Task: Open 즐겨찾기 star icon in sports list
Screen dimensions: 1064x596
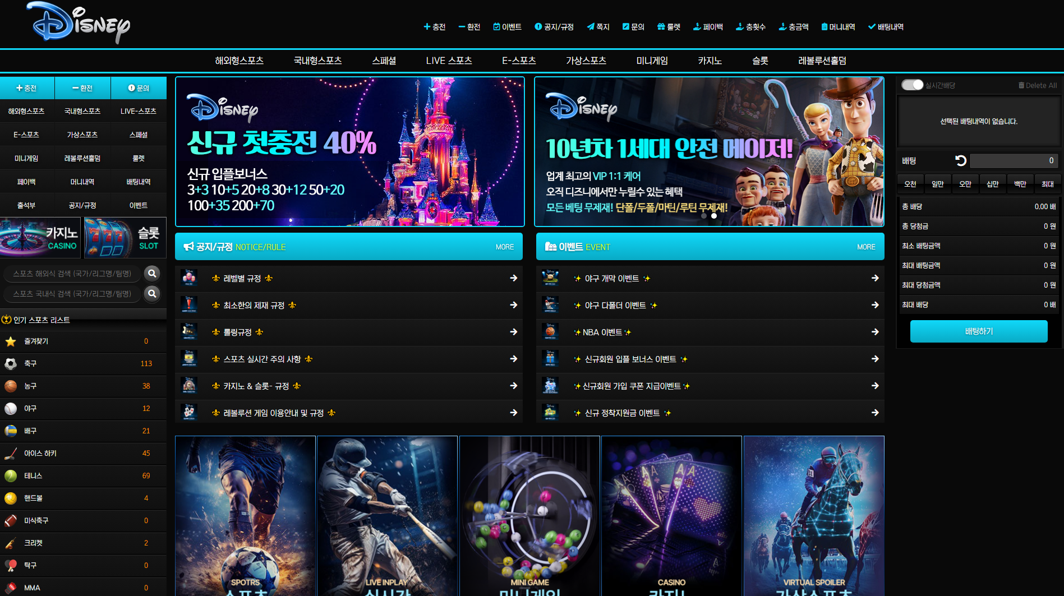Action: (11, 341)
